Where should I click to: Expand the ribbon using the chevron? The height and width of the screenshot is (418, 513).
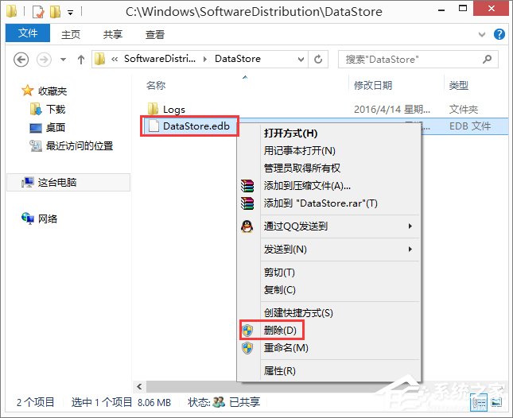click(x=481, y=35)
